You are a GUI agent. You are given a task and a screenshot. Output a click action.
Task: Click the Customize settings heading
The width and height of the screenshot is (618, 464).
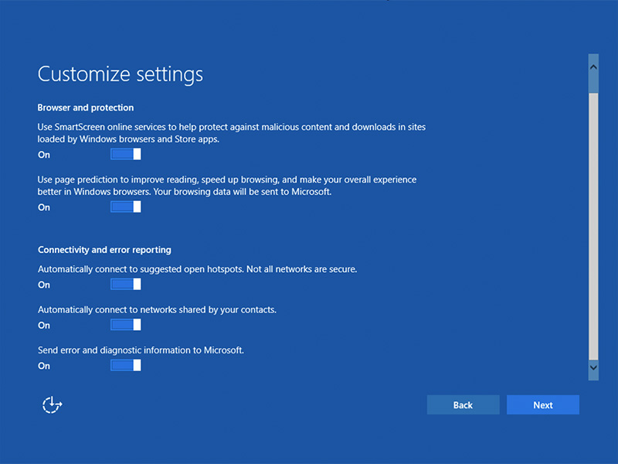point(121,74)
